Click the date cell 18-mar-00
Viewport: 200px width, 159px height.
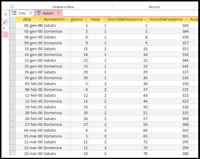(x=29, y=153)
